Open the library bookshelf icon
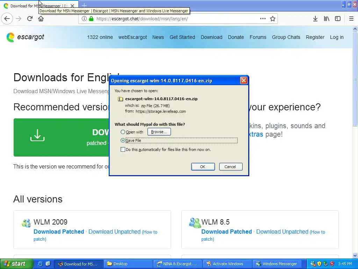 pyautogui.click(x=327, y=19)
